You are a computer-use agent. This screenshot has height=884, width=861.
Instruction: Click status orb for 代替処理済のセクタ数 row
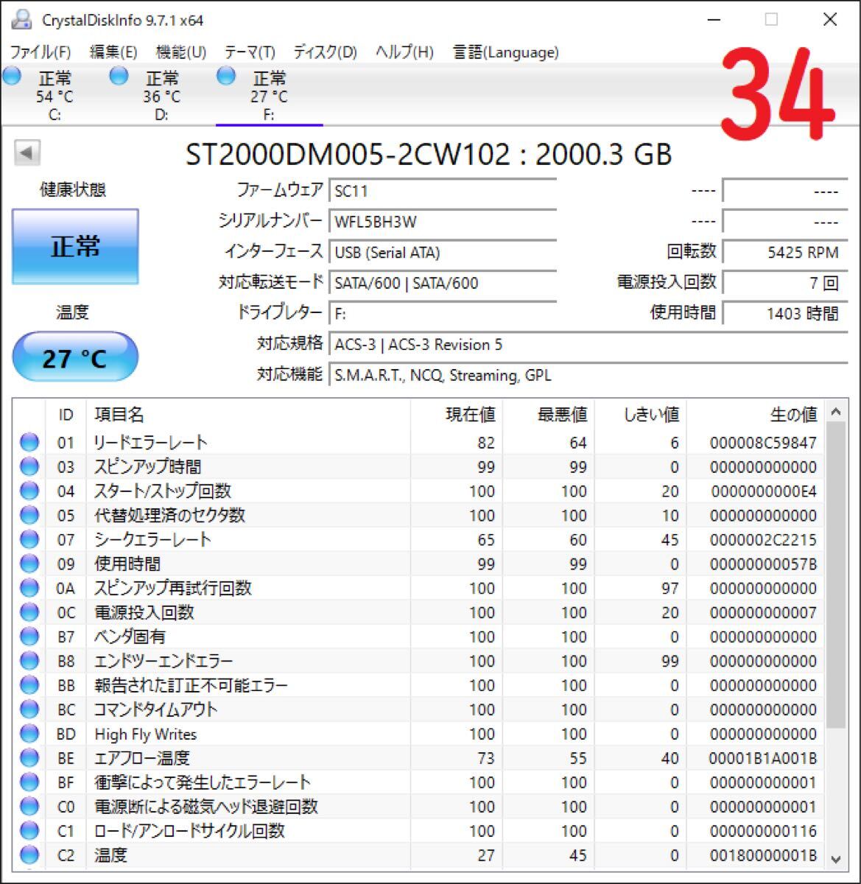pyautogui.click(x=29, y=516)
